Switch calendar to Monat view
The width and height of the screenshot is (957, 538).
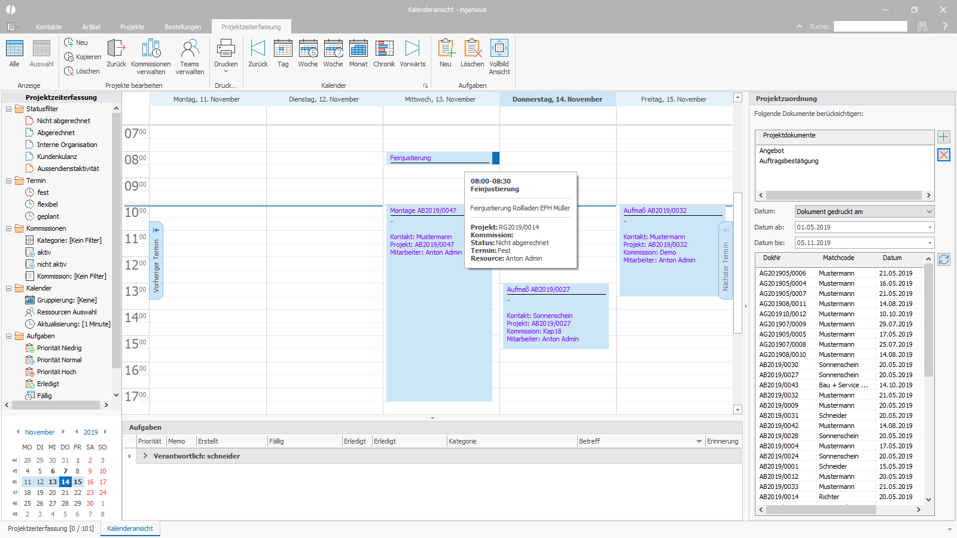click(358, 50)
